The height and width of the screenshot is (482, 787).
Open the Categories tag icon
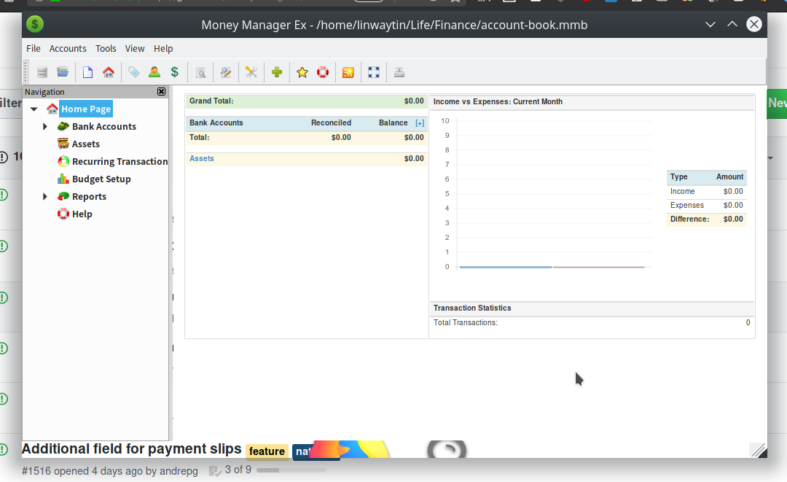click(x=133, y=72)
